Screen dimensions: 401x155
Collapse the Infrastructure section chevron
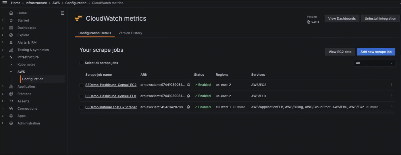pos(3,57)
